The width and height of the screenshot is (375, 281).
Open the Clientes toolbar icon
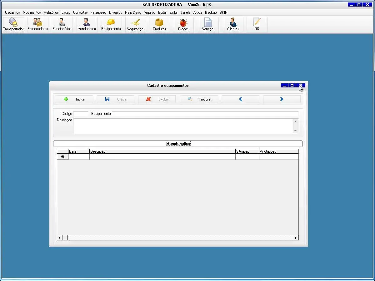(233, 25)
